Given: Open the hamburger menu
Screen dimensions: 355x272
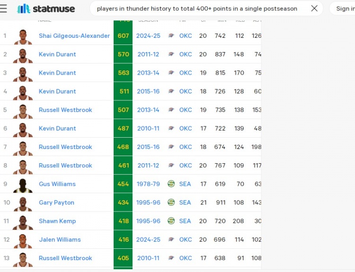Looking at the screenshot, I should click(x=4, y=9).
